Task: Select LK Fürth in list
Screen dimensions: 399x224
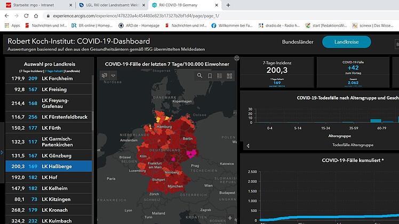Action: (x=49, y=128)
